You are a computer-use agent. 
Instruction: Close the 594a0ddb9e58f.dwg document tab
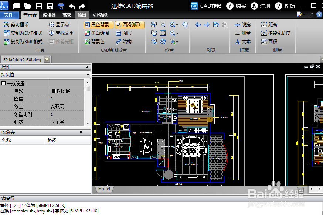point(47,59)
